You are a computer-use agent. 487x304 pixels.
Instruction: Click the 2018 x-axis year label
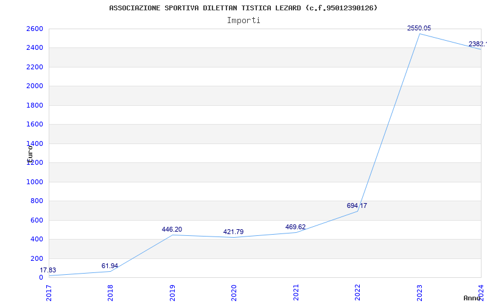pyautogui.click(x=111, y=293)
